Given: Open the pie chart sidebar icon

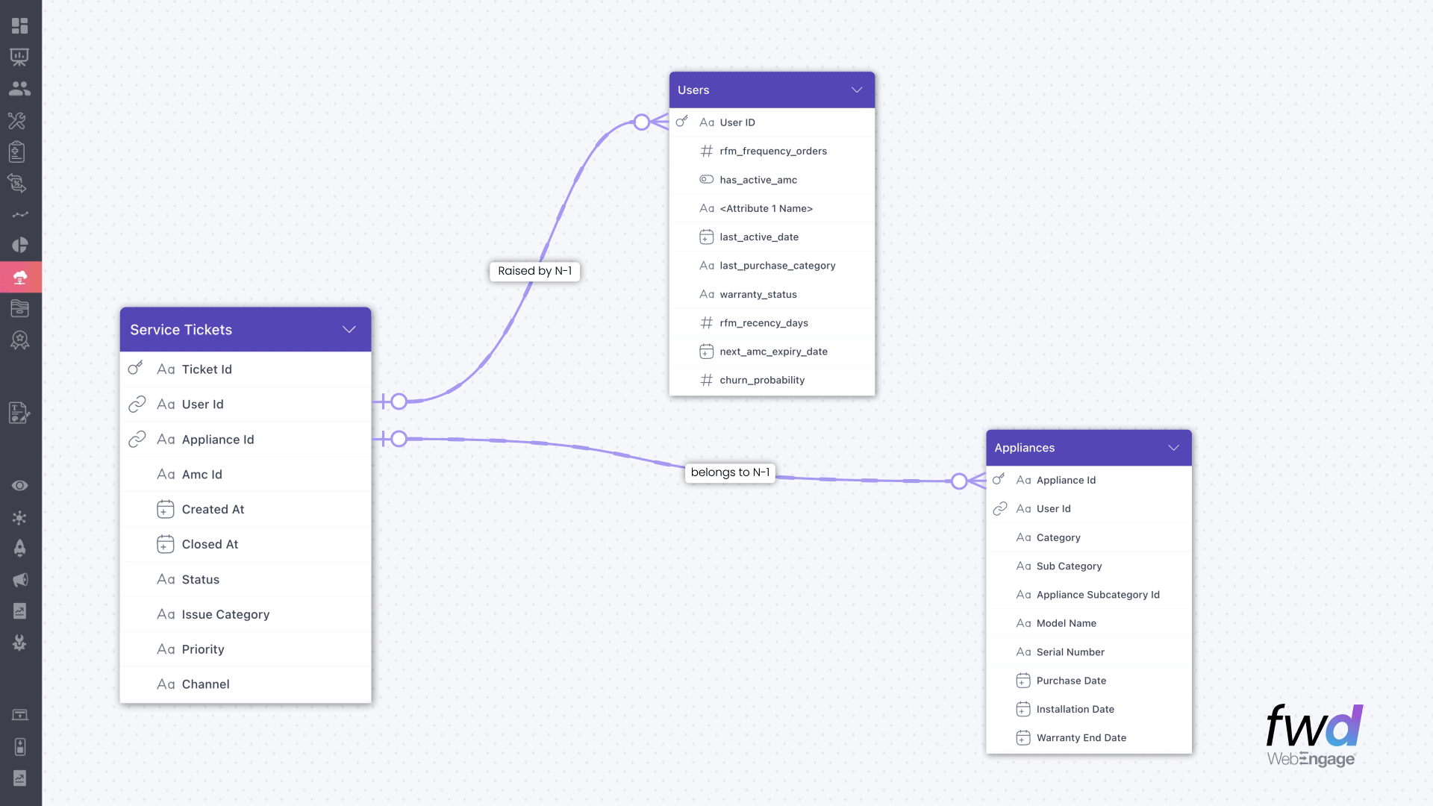Looking at the screenshot, I should click(20, 246).
